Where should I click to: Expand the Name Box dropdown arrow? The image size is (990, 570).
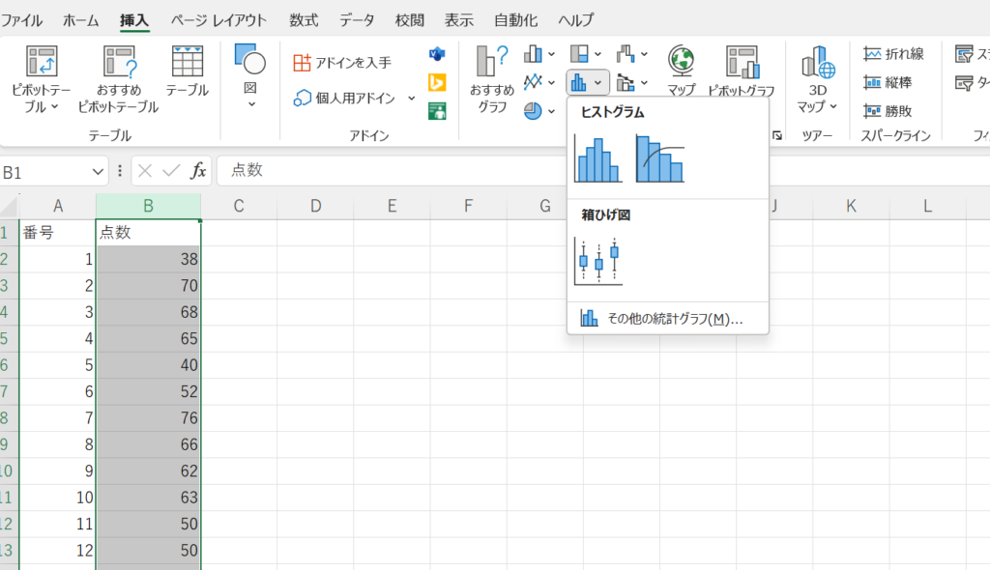click(98, 171)
